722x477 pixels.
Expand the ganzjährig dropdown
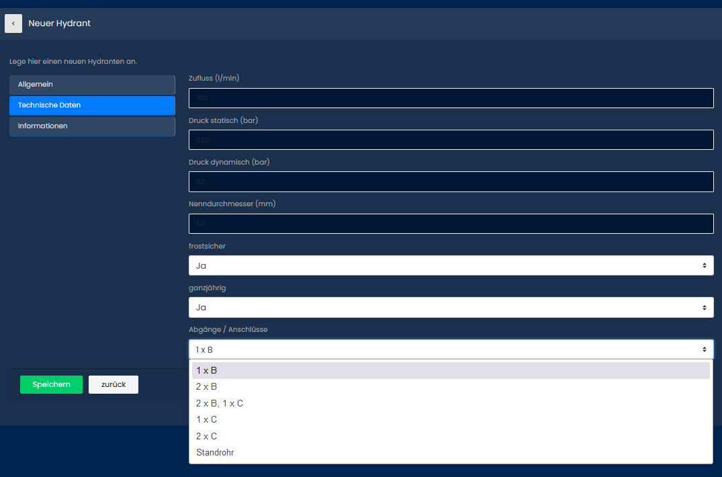click(451, 308)
